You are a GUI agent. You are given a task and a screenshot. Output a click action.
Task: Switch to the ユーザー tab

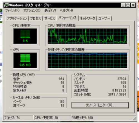click(104, 18)
